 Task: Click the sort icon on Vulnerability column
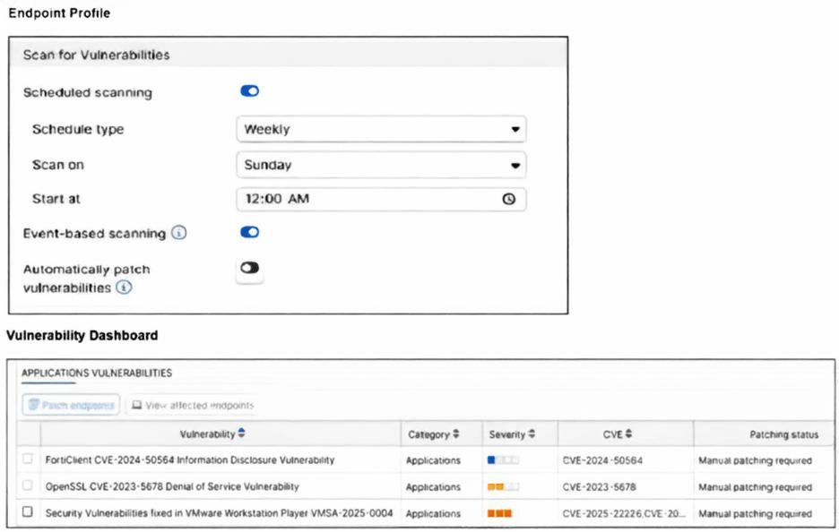241,434
